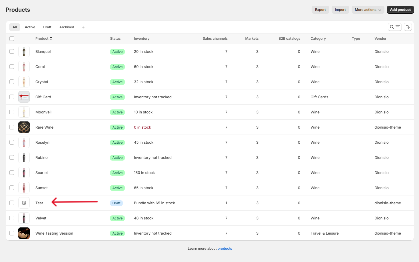Click the Blanquel bottle thumbnail
Image resolution: width=419 pixels, height=262 pixels.
coord(24,51)
